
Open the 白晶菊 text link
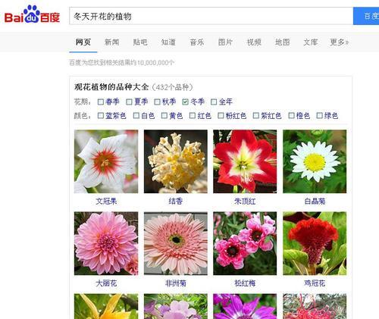pyautogui.click(x=315, y=202)
